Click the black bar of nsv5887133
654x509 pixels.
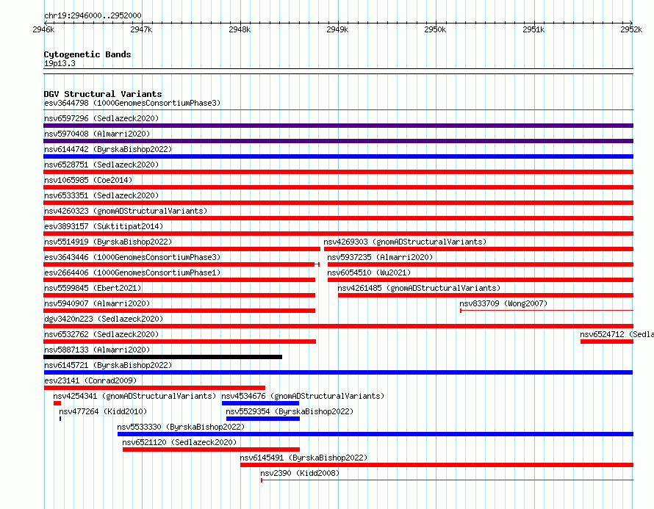coord(162,357)
